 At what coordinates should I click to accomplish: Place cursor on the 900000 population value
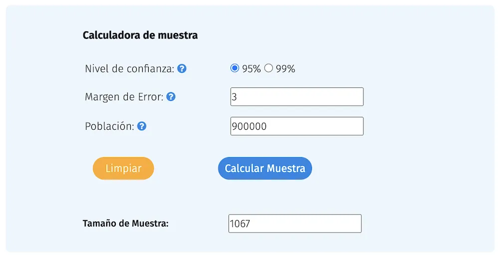tap(249, 127)
